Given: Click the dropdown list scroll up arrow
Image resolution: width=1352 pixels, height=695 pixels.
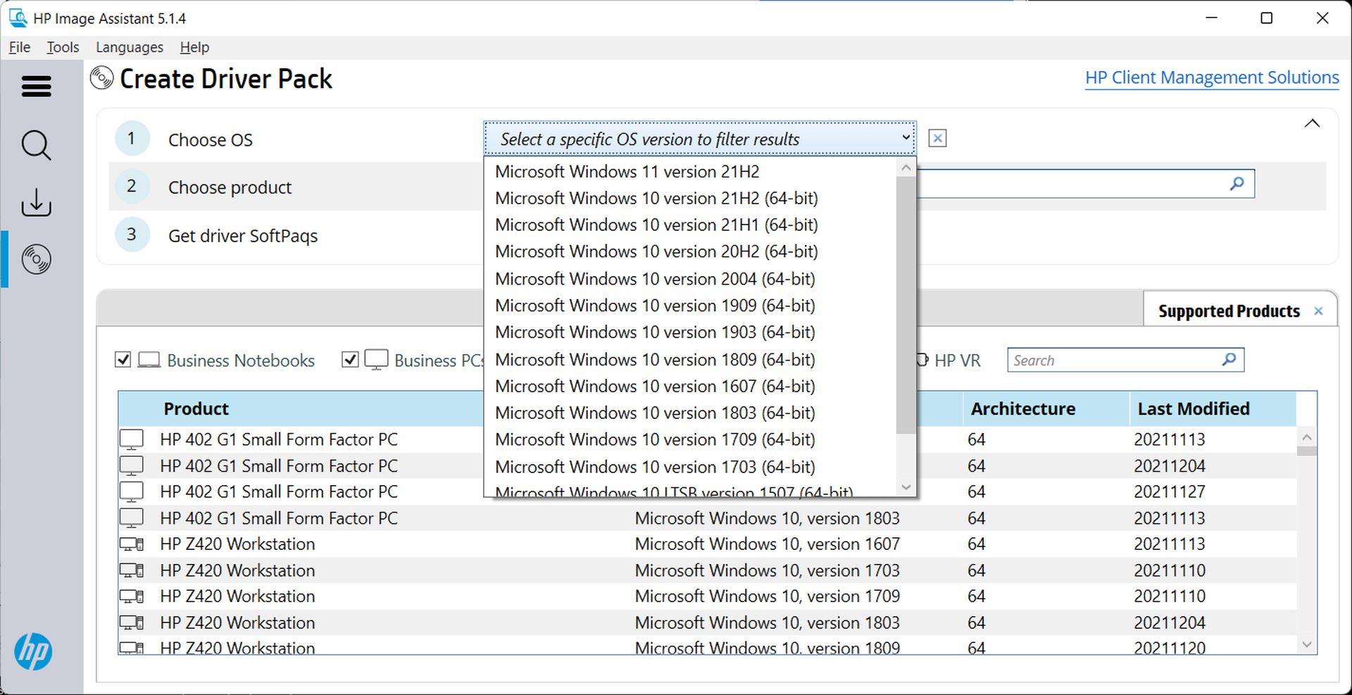Looking at the screenshot, I should [906, 168].
